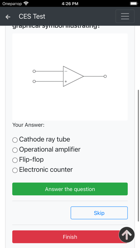Finish the test
Viewport: 140px width, 248px height.
point(70,237)
